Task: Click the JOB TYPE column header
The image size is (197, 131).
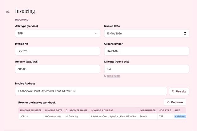Action: click(165, 110)
